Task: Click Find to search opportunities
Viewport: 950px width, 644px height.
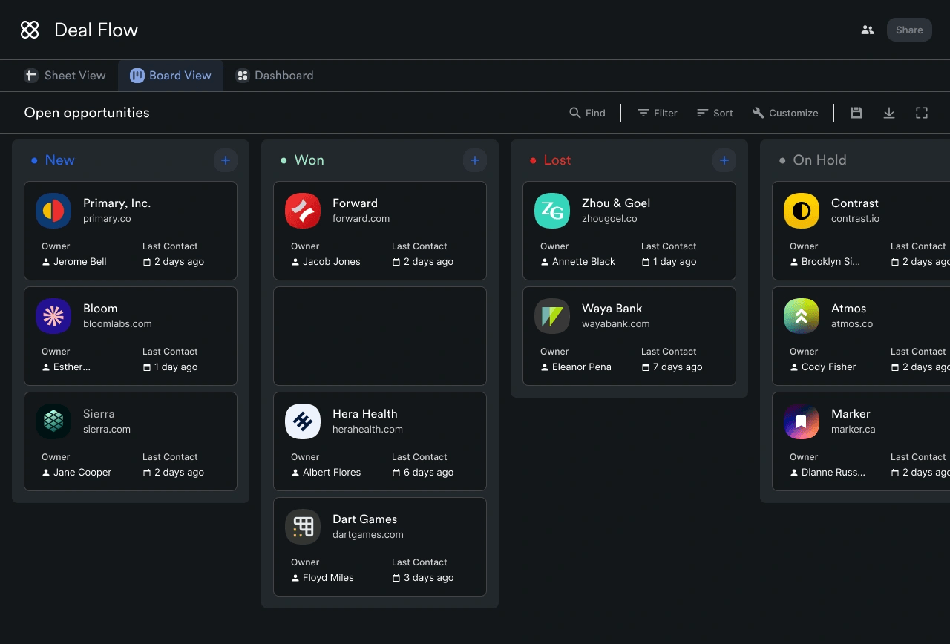Action: [587, 113]
